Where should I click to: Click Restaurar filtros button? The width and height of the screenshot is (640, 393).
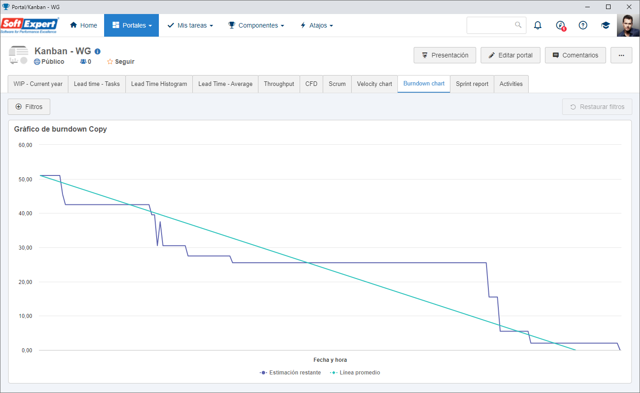coord(597,107)
